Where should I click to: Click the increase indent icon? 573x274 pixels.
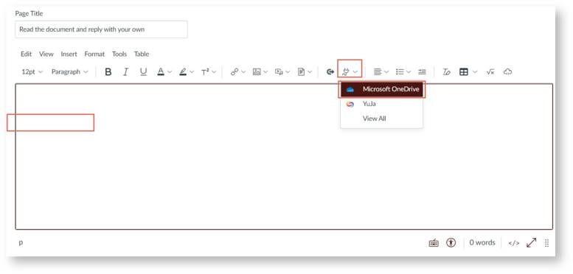pos(422,72)
